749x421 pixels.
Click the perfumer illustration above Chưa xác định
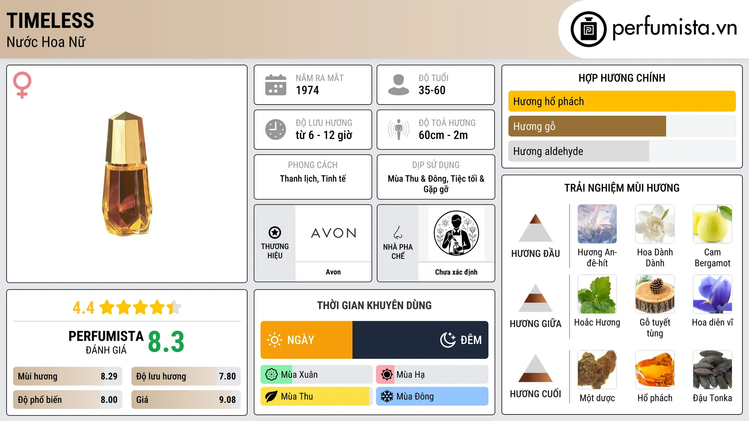456,233
